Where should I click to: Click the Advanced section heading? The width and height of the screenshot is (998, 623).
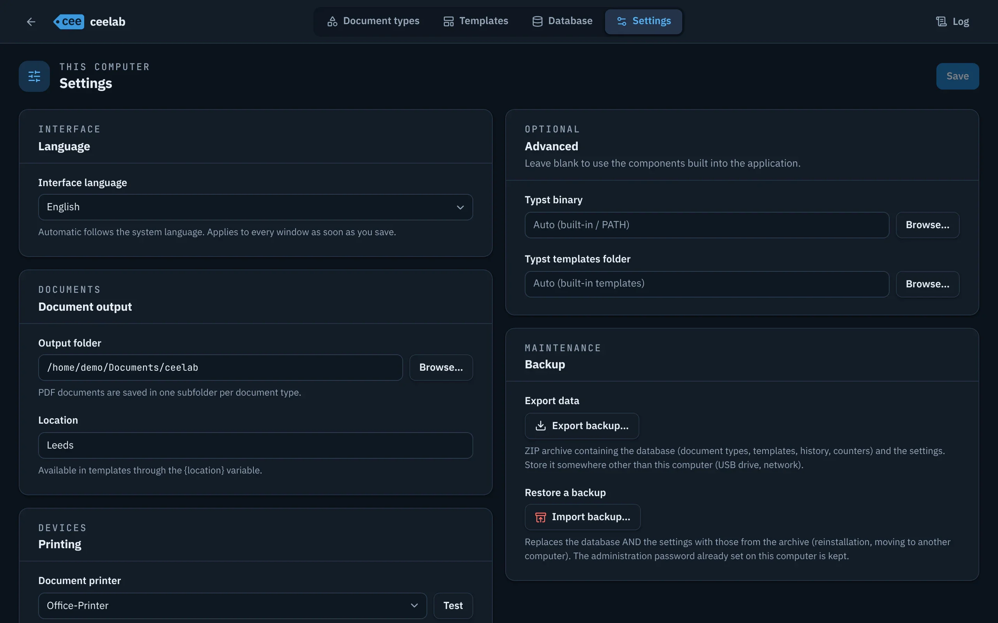pyautogui.click(x=551, y=146)
